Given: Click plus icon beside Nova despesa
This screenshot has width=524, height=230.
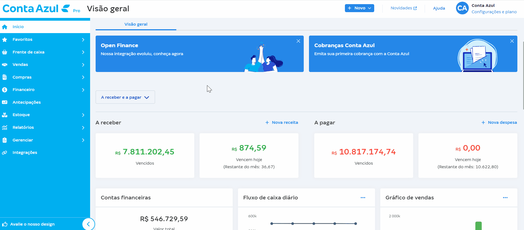Looking at the screenshot, I should tap(483, 122).
